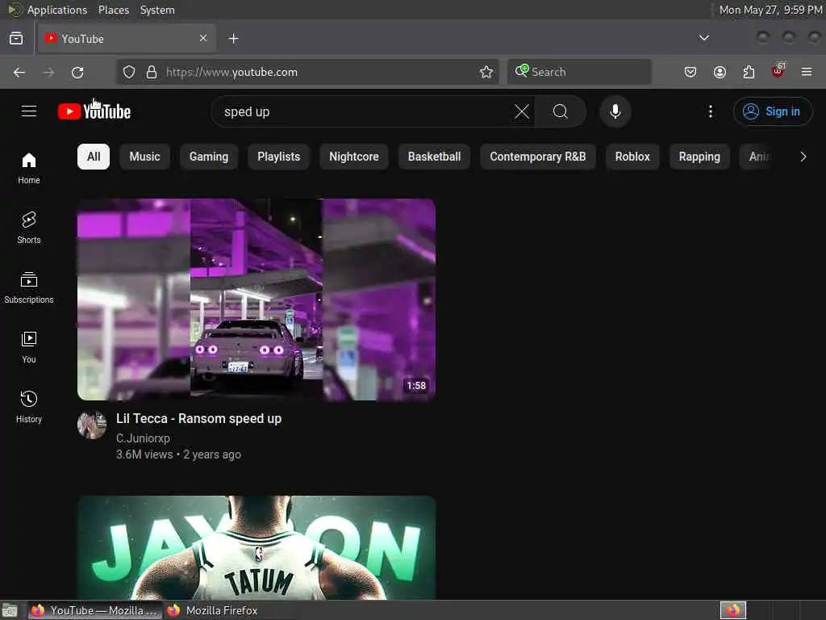
Task: Open the purple car video thumbnail
Action: coord(257,300)
